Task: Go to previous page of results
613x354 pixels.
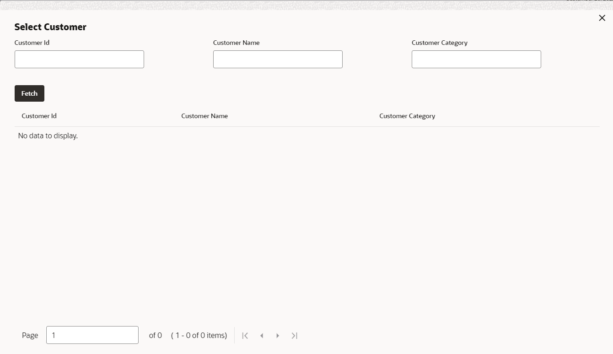Action: (262, 336)
